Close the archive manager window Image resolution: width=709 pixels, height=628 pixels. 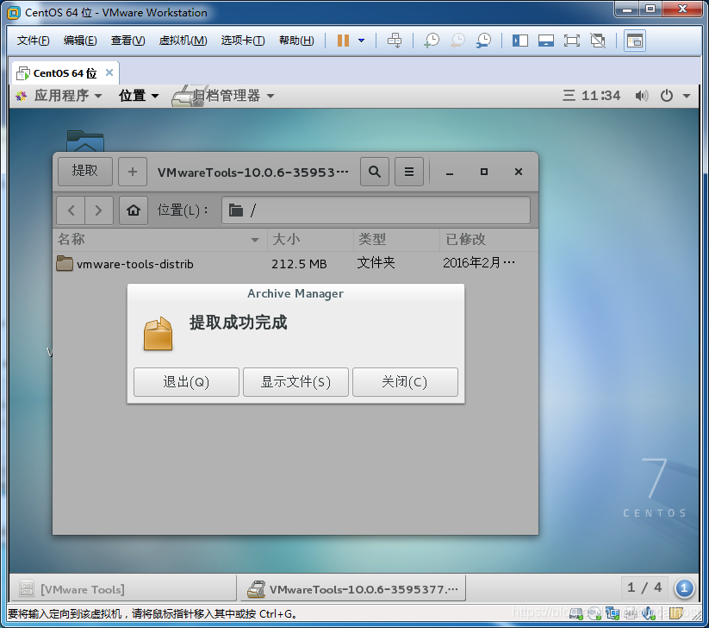tap(519, 172)
